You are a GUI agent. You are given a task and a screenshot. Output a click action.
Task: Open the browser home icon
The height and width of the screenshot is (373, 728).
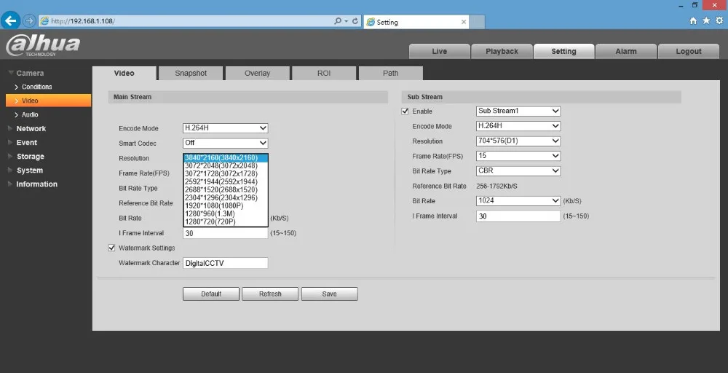click(693, 21)
